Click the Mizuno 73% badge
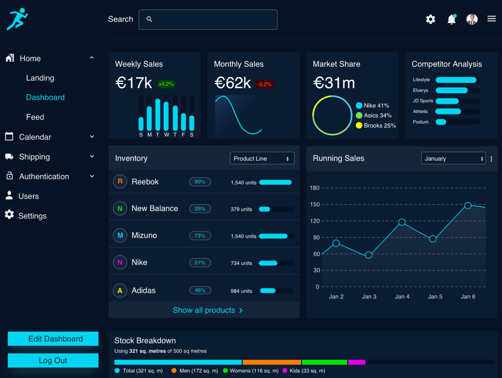The image size is (502, 378). click(x=200, y=236)
